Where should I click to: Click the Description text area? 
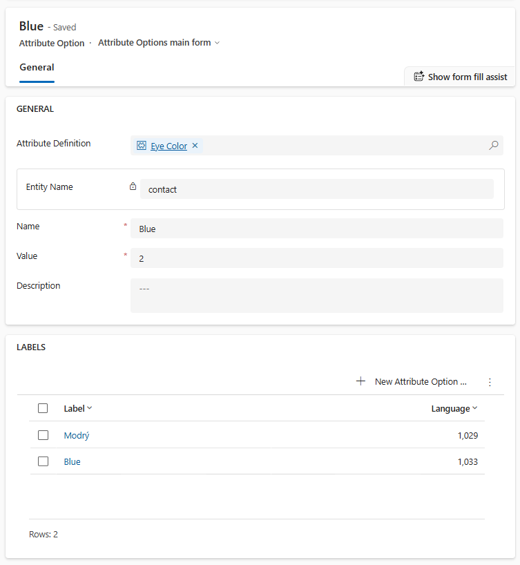click(x=317, y=296)
